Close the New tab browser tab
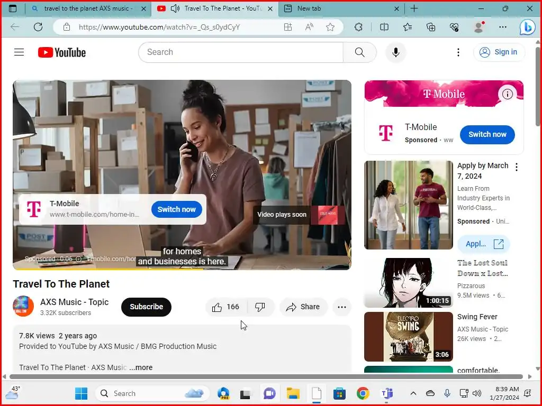This screenshot has height=406, width=542. coord(397,8)
